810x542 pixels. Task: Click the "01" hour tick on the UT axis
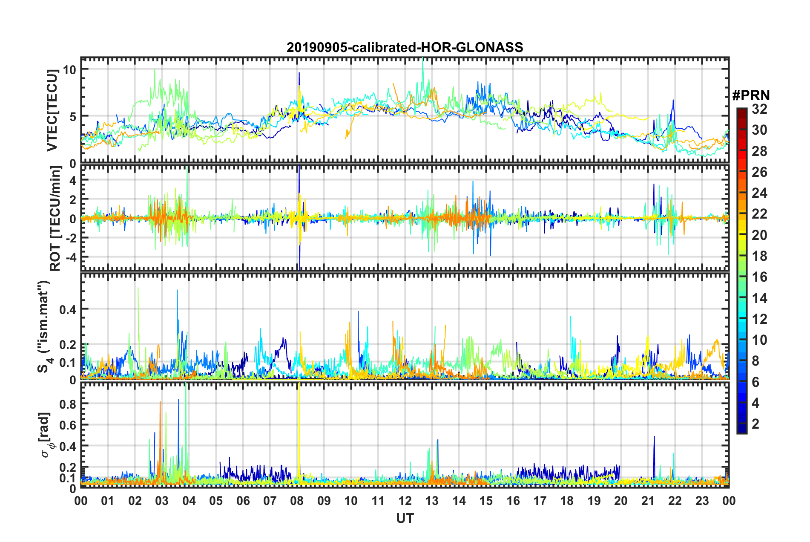(x=108, y=501)
